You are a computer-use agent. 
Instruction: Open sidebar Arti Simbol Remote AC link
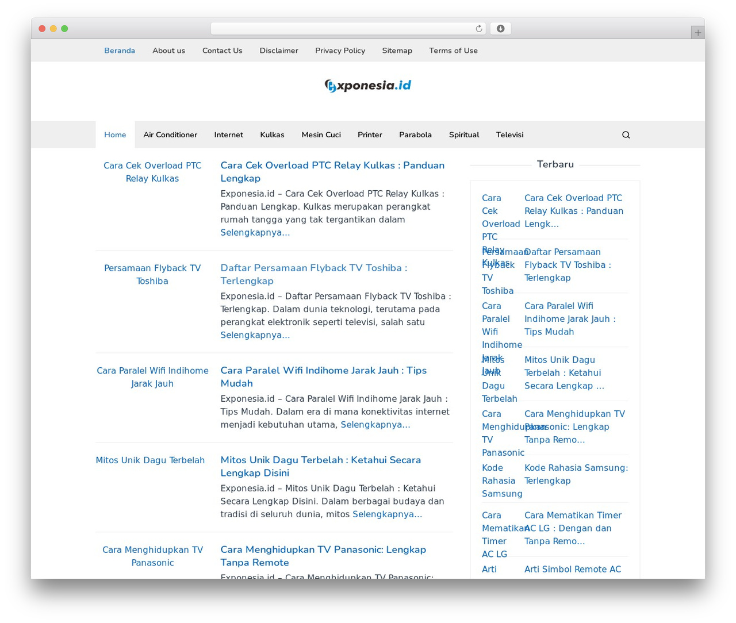573,570
